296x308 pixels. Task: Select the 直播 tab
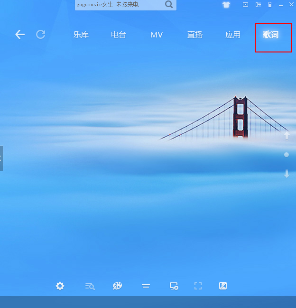[194, 35]
